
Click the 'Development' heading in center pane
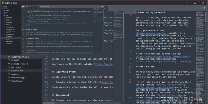click(x=62, y=95)
